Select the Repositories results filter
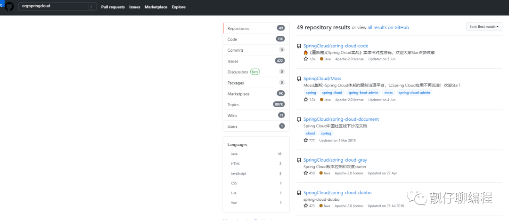 (256, 28)
